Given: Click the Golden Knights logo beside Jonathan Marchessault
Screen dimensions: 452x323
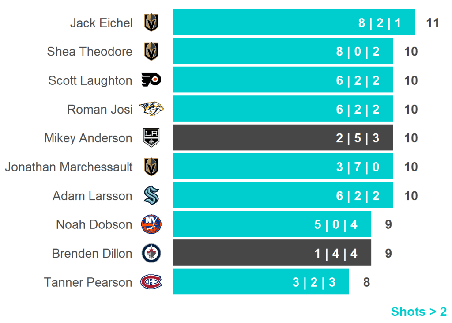Looking at the screenshot, I should click(151, 167).
